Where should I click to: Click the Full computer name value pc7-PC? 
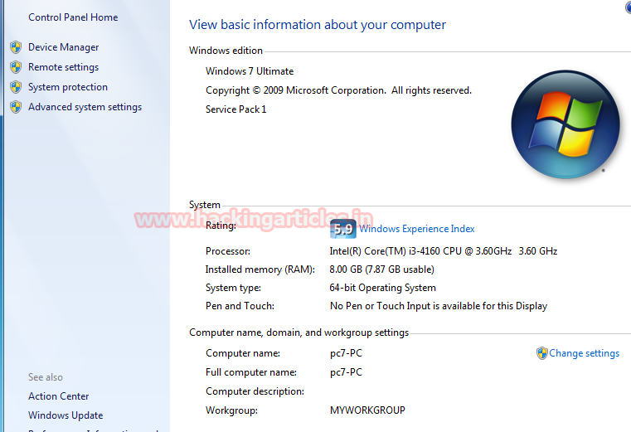346,372
